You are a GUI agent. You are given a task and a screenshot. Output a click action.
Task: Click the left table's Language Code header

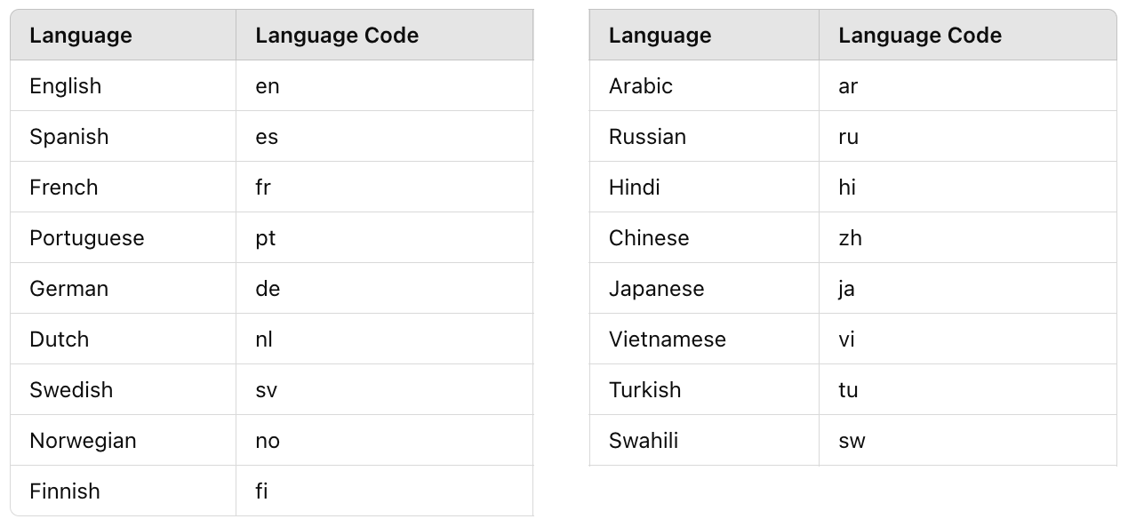pos(337,36)
